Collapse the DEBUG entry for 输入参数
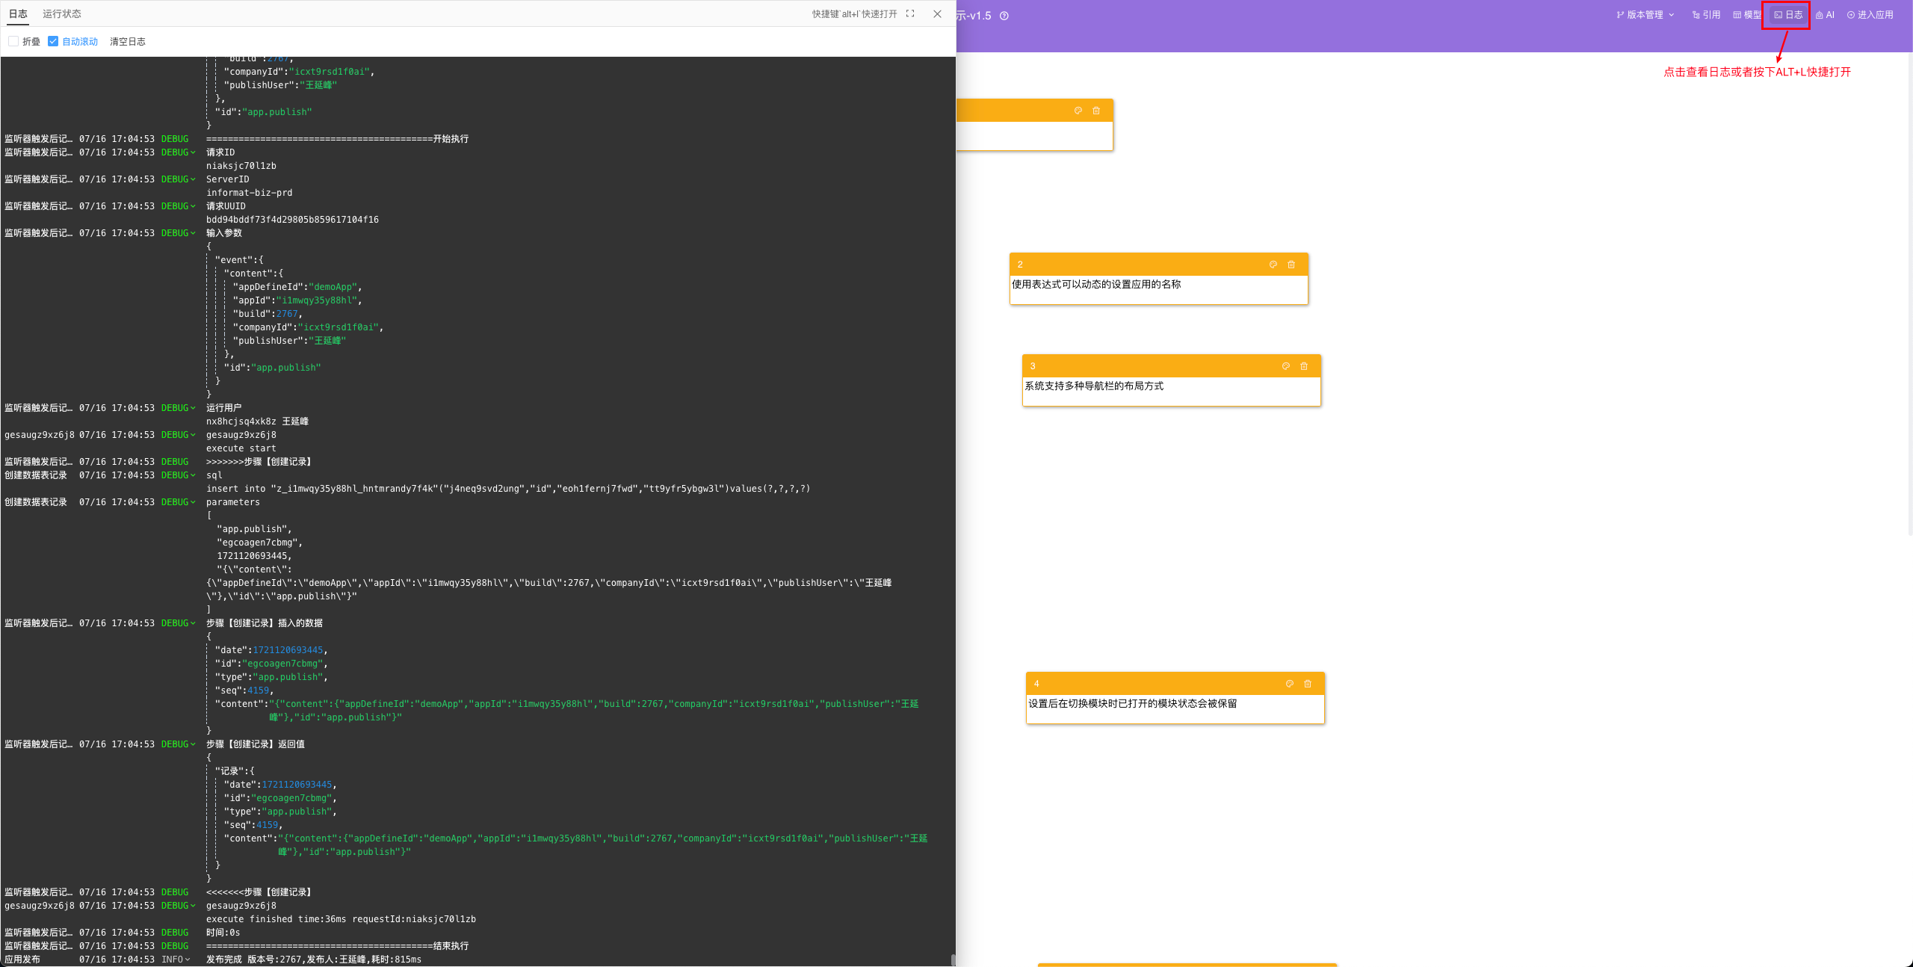1913x967 pixels. [x=193, y=233]
